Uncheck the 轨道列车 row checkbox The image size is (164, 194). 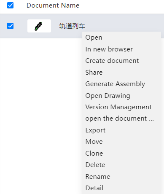click(x=10, y=26)
